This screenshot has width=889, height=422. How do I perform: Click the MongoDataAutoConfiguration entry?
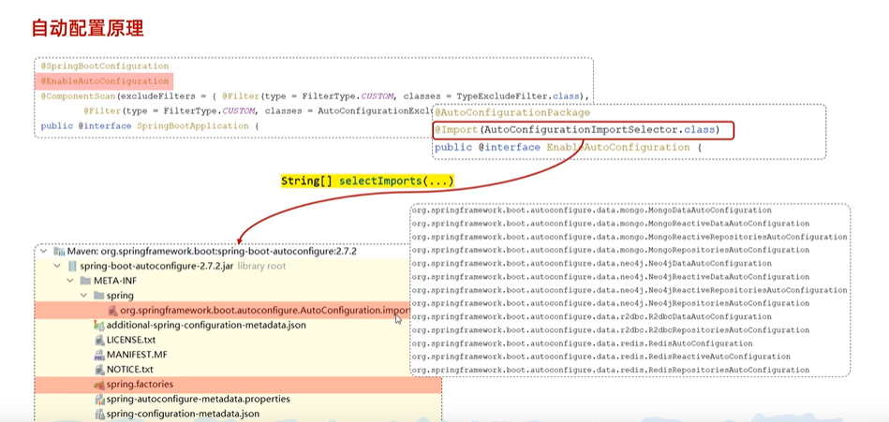click(x=591, y=211)
